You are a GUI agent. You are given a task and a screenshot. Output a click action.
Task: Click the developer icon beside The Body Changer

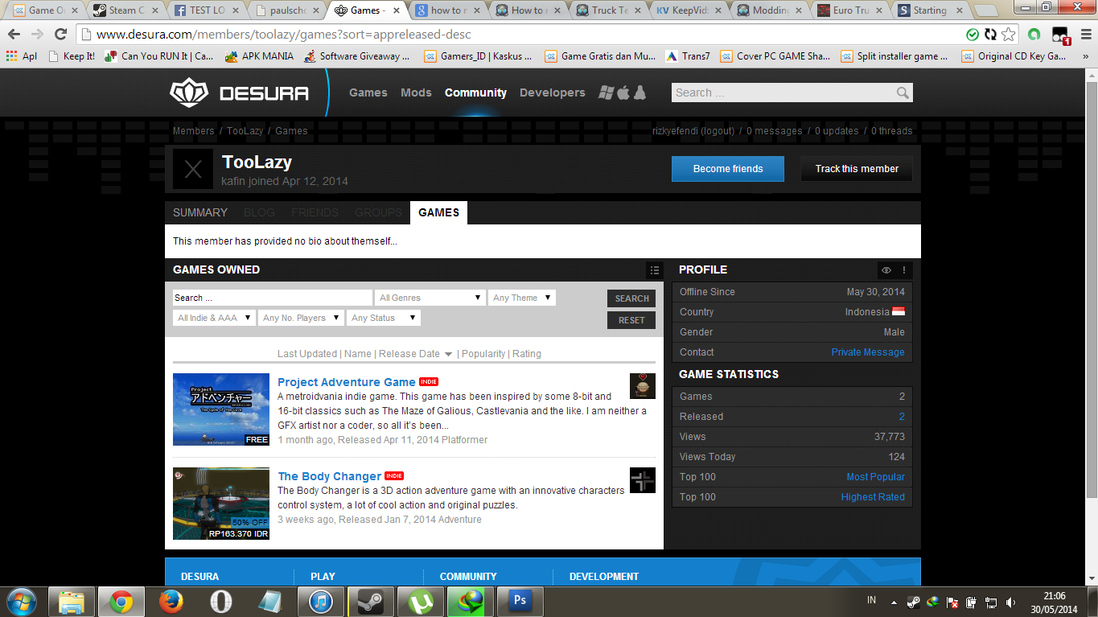(643, 480)
